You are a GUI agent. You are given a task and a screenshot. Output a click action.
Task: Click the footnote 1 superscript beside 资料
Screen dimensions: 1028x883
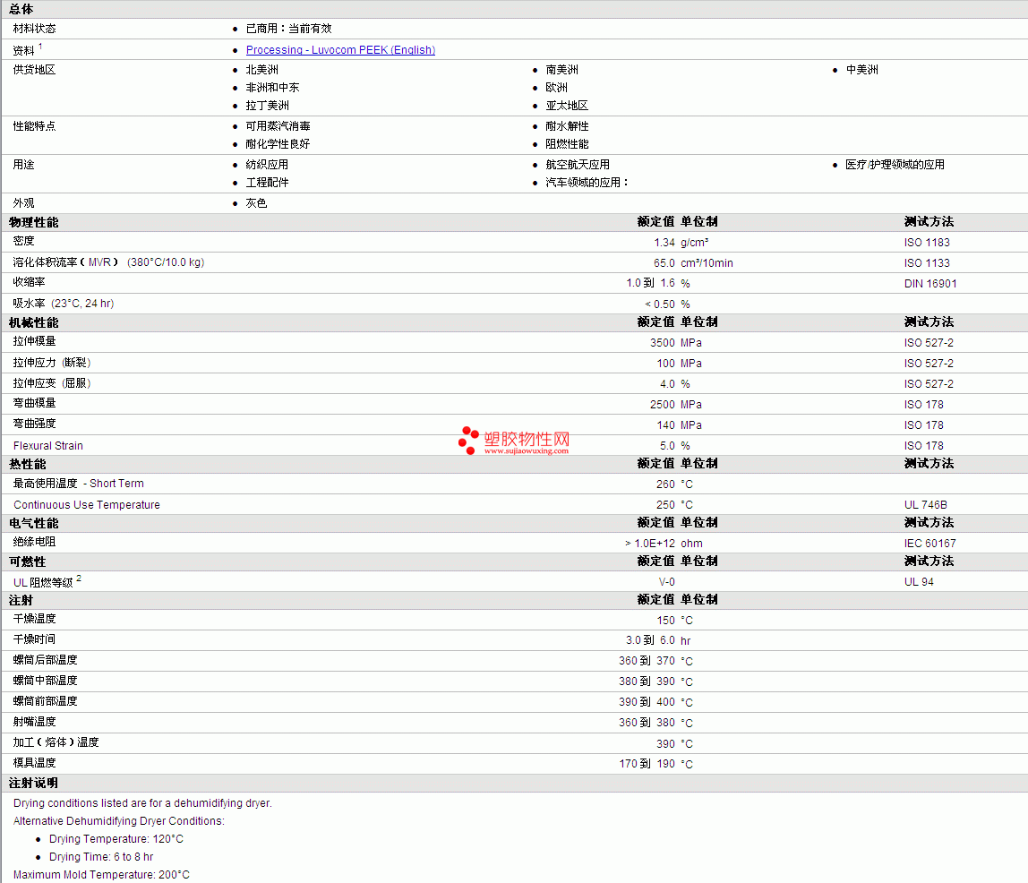(40, 47)
